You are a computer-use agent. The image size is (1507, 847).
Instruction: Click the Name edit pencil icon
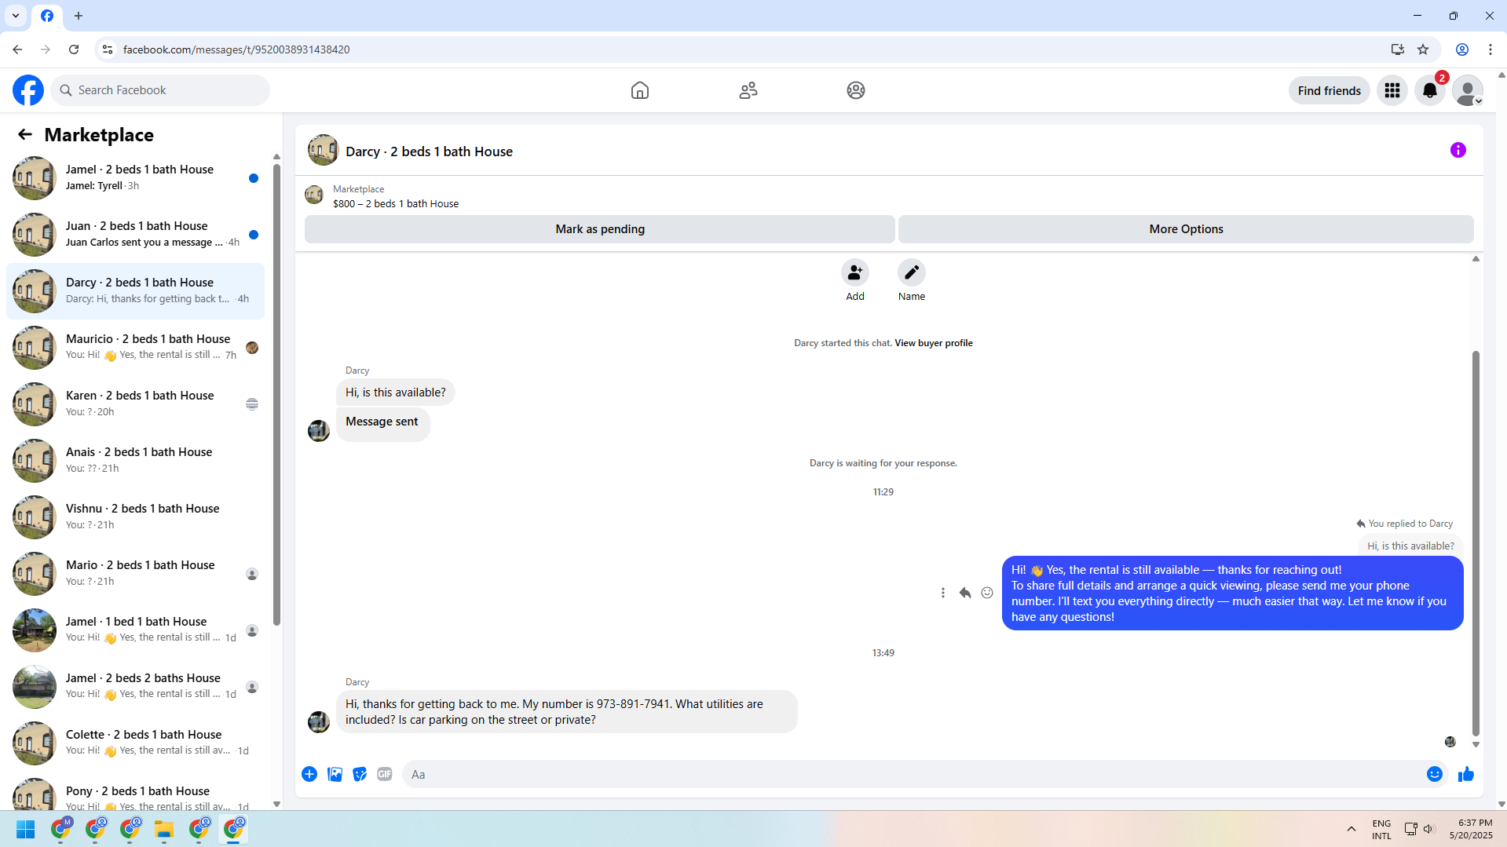pyautogui.click(x=912, y=272)
